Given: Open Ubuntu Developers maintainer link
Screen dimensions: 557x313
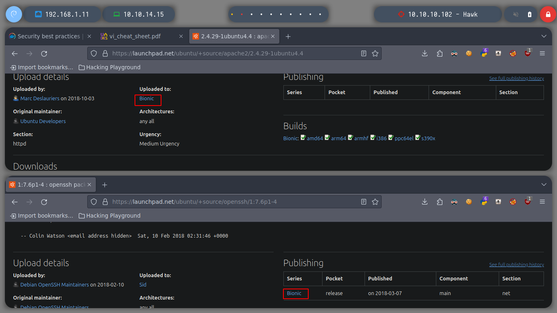Looking at the screenshot, I should 43,121.
